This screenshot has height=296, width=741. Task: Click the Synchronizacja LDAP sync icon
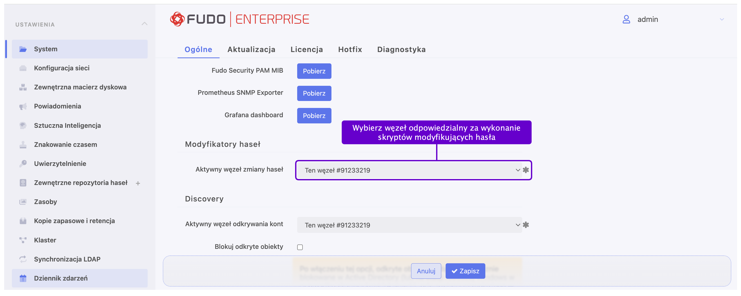[x=23, y=259]
